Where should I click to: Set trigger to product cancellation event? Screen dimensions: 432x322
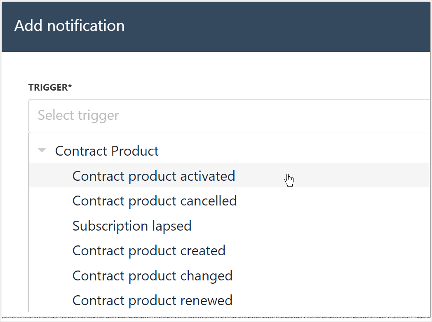(155, 201)
